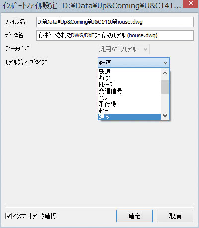Open the disabled データタイプ dropdown
199x228 pixels.
[x=123, y=49]
